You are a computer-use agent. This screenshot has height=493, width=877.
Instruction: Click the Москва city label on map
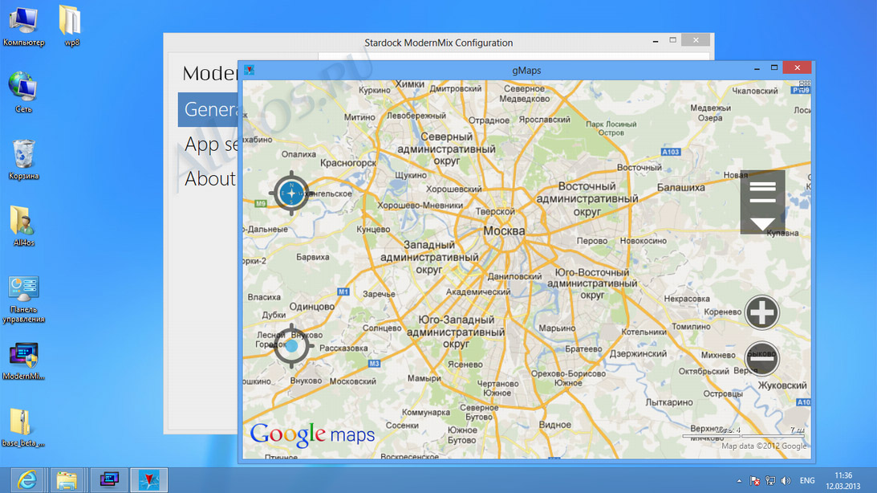pyautogui.click(x=504, y=230)
